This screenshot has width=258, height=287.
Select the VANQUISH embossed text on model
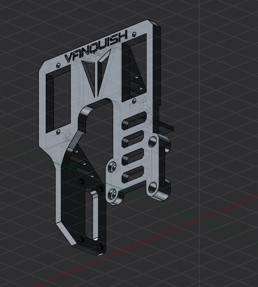(96, 46)
